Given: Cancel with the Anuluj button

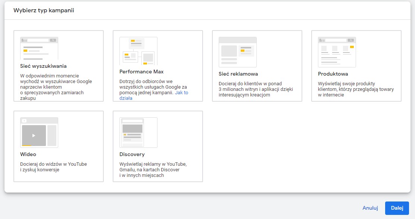Looking at the screenshot, I should click(x=370, y=208).
